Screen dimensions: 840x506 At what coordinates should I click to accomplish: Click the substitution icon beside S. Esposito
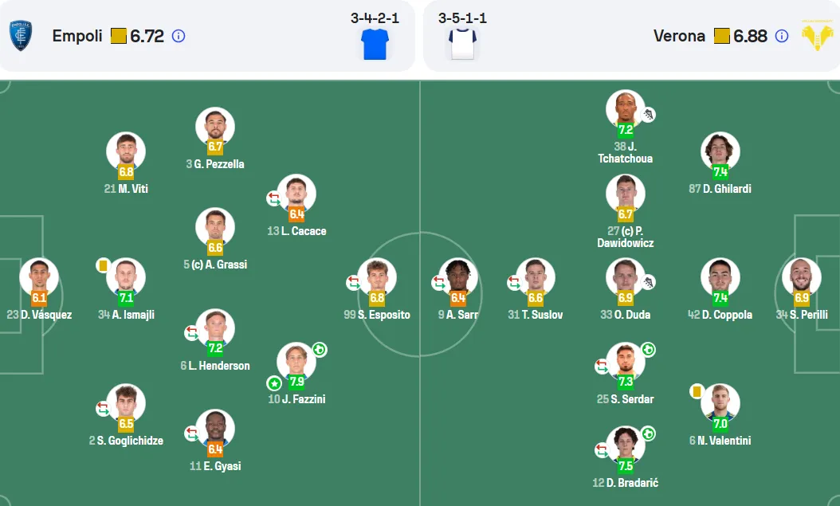(x=354, y=282)
